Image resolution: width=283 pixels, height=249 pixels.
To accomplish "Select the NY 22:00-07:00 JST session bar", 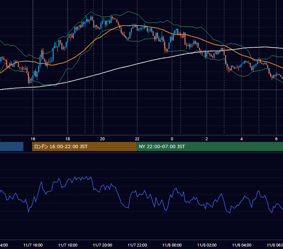I will (209, 146).
